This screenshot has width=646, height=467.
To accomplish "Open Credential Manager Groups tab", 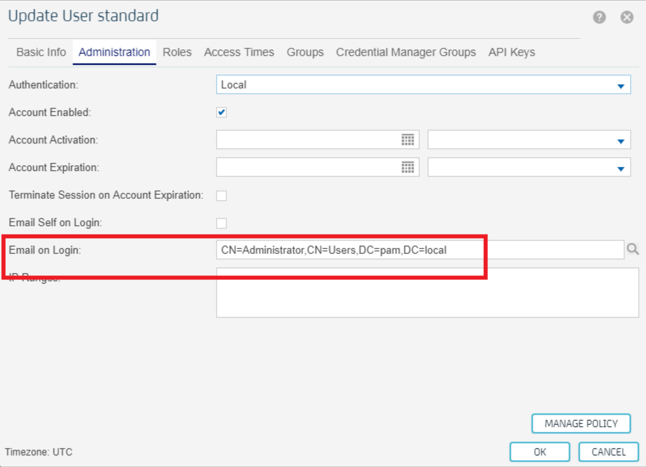I will pyautogui.click(x=406, y=52).
